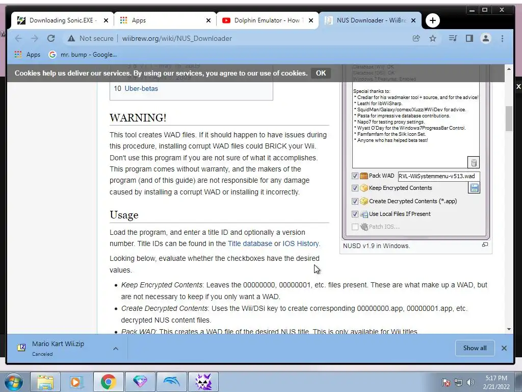Open a new tab with plus button
The width and height of the screenshot is (522, 392).
point(432,20)
